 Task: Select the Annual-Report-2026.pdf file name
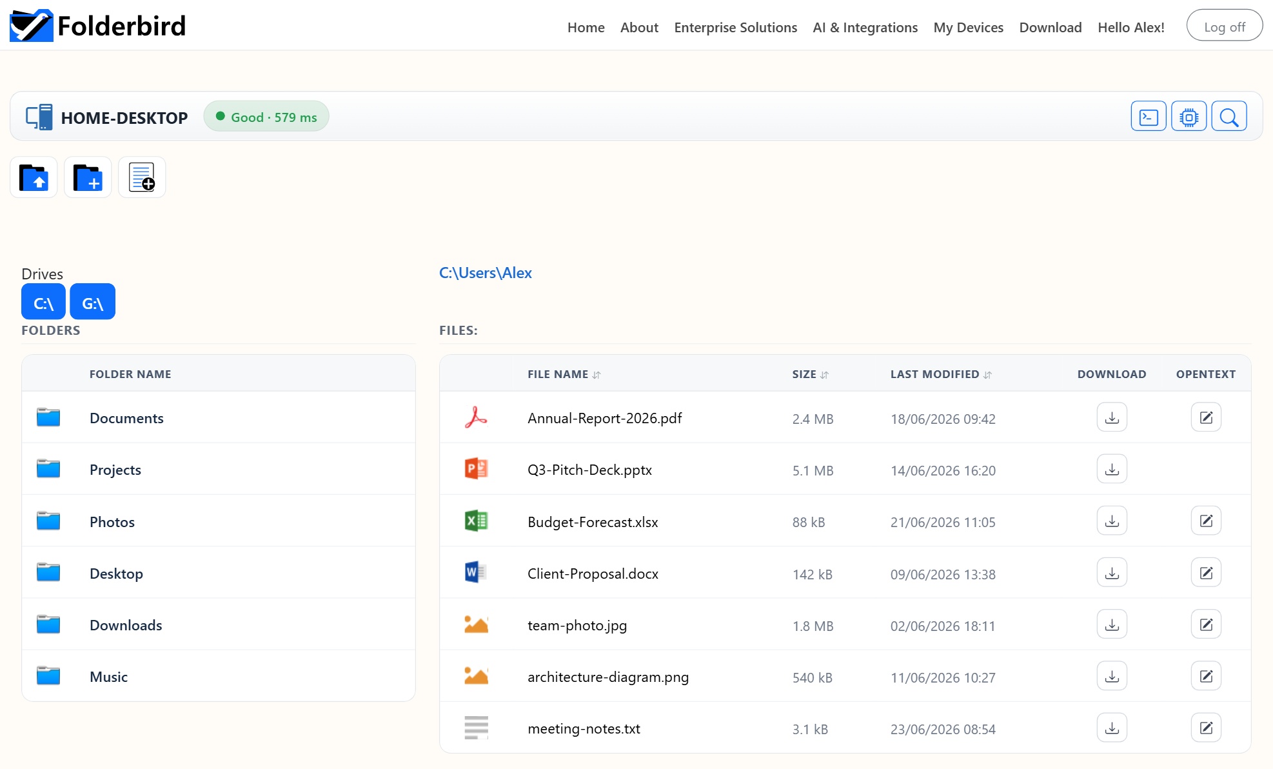[604, 418]
